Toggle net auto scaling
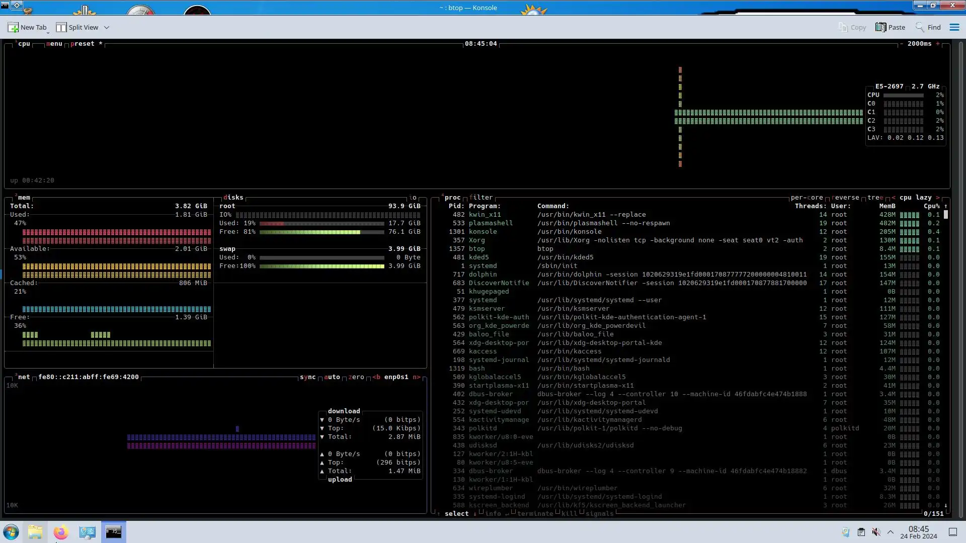The image size is (966, 543). (x=332, y=377)
